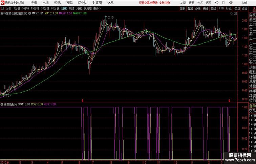Open the 股票指标网 indicator settings icon
This screenshot has width=256, height=164.
click(x=2, y=104)
